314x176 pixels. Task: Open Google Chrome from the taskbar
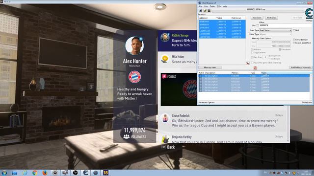(35, 173)
